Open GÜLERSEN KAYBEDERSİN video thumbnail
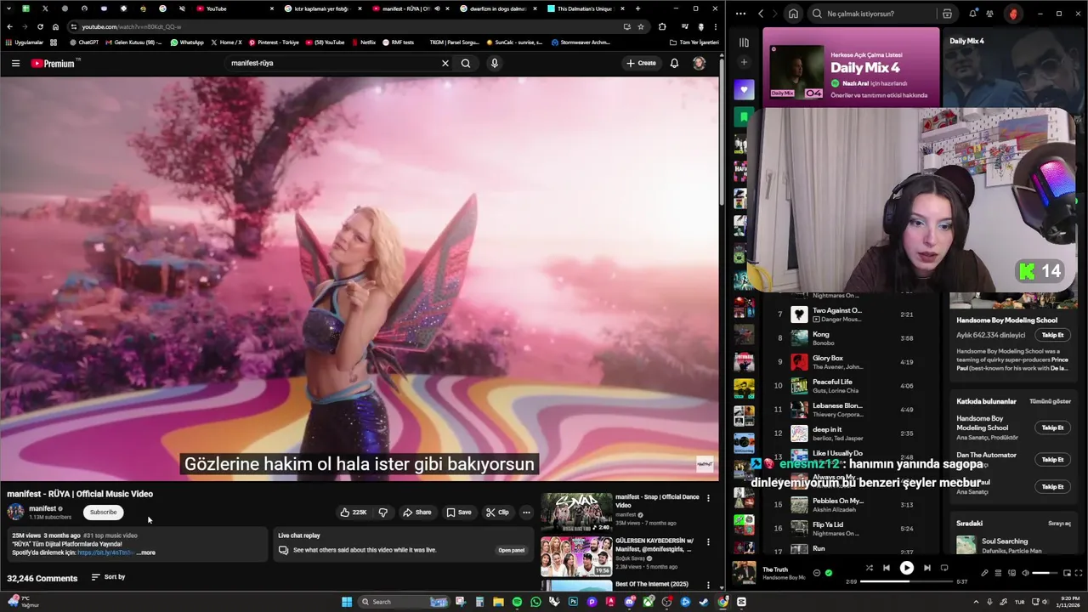This screenshot has height=612, width=1088. (x=576, y=557)
